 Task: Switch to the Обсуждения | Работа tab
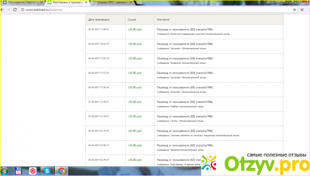pyautogui.click(x=22, y=2)
